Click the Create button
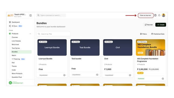Screen dimensions: 174x98 pos(161,25)
